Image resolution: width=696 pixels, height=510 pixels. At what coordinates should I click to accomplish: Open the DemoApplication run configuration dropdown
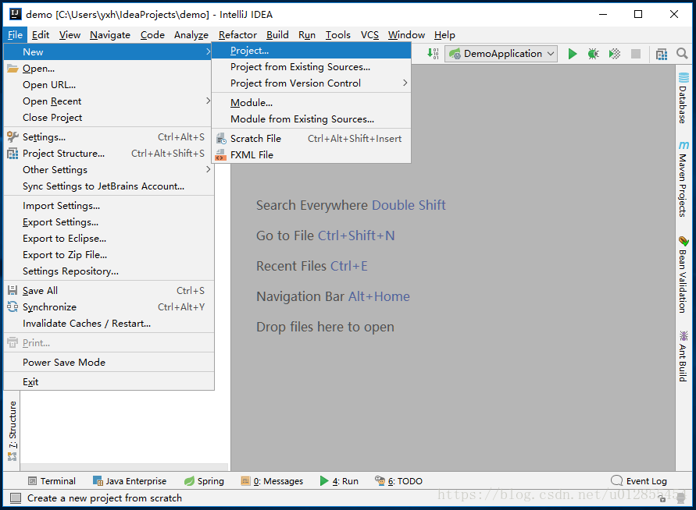501,54
